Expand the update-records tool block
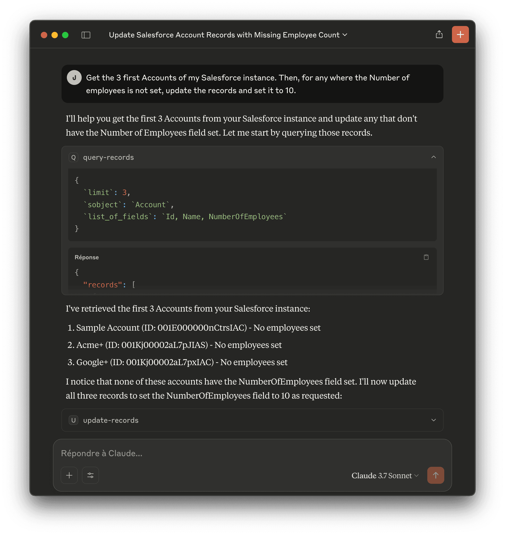The height and width of the screenshot is (535, 505). (x=433, y=420)
